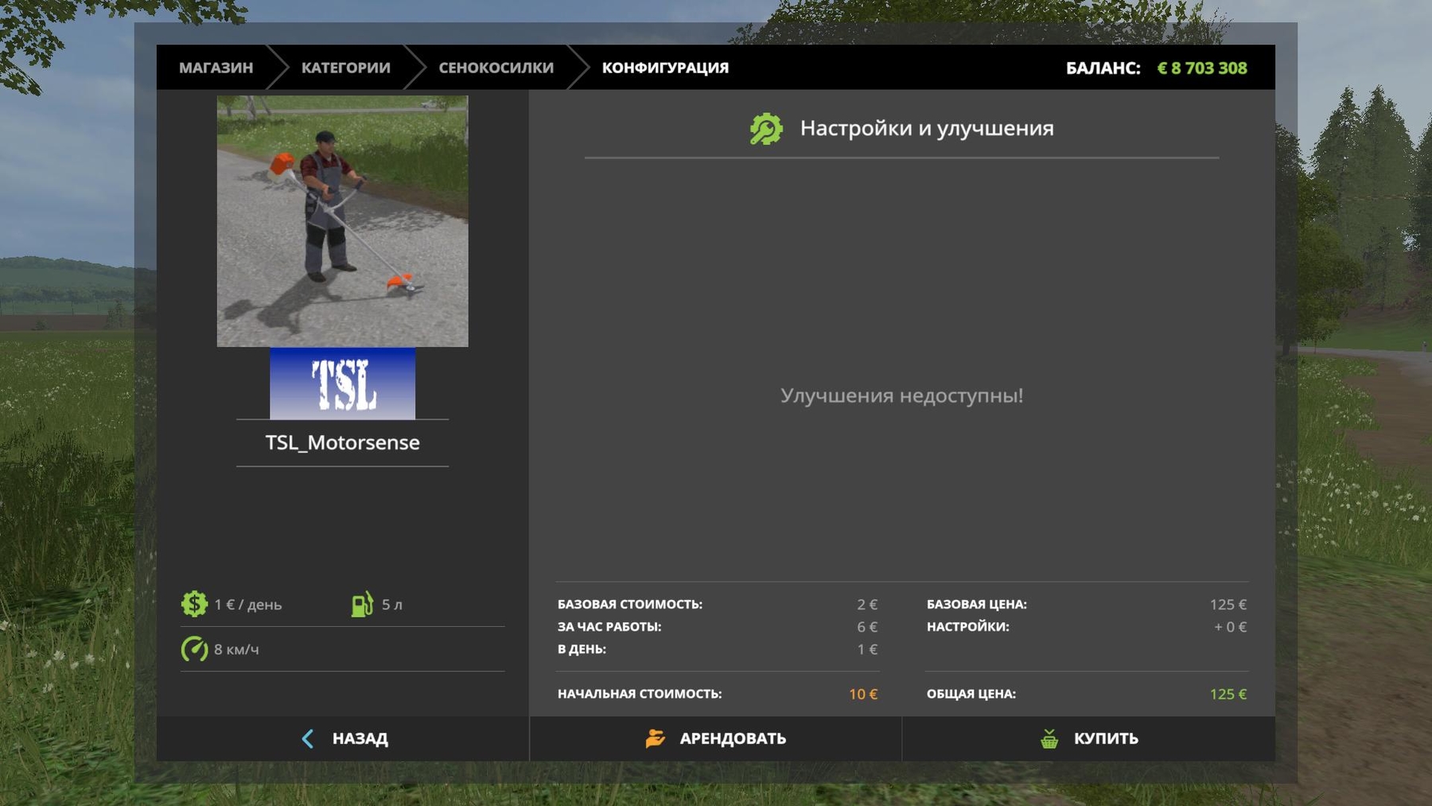This screenshot has height=806, width=1432.
Task: Click the TSL_Motorsense product name
Action: (342, 442)
